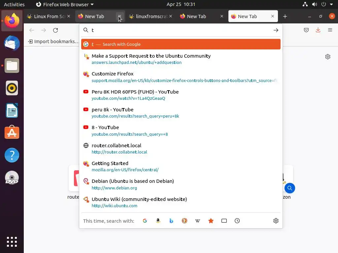Launch Rhythmbox from the dock
The image size is (338, 253).
coord(12,88)
